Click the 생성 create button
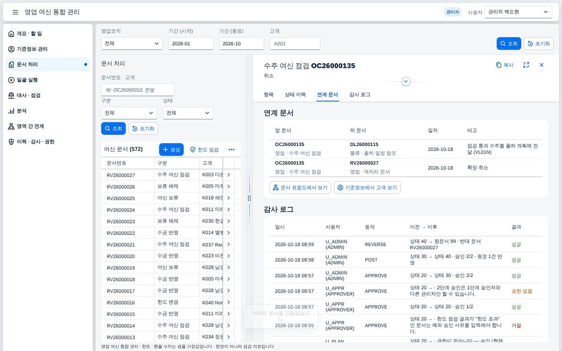The width and height of the screenshot is (562, 351). point(171,150)
